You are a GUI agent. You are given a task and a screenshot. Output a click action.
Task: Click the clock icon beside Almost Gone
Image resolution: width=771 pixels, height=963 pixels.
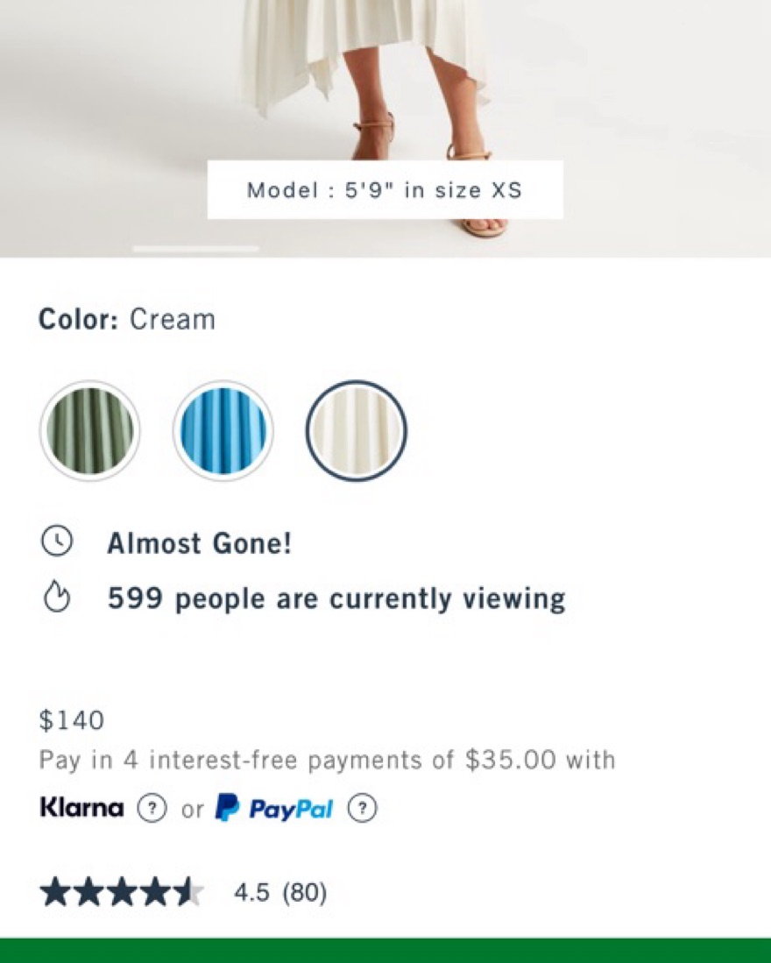coord(57,542)
